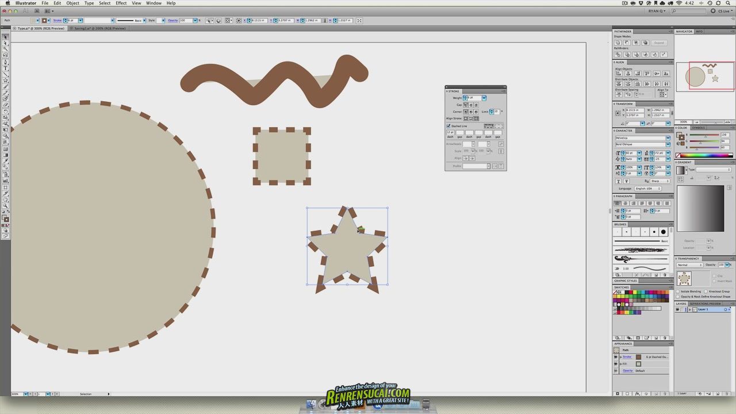The height and width of the screenshot is (414, 736).
Task: Open the Spotlight search icon in menu bar
Action: (x=728, y=3)
